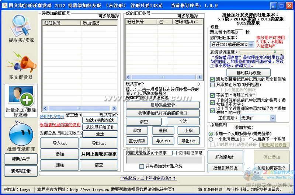The image size is (295, 195).
Task: Toggle 添加到最后把已尝试添加的号全部删除 checkbox
Action: pos(212,79)
